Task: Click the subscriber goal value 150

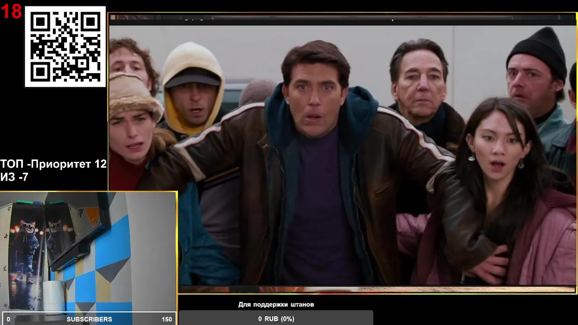Action: [x=167, y=319]
